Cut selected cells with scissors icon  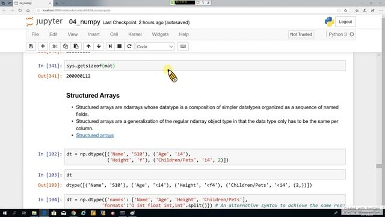coord(55,46)
